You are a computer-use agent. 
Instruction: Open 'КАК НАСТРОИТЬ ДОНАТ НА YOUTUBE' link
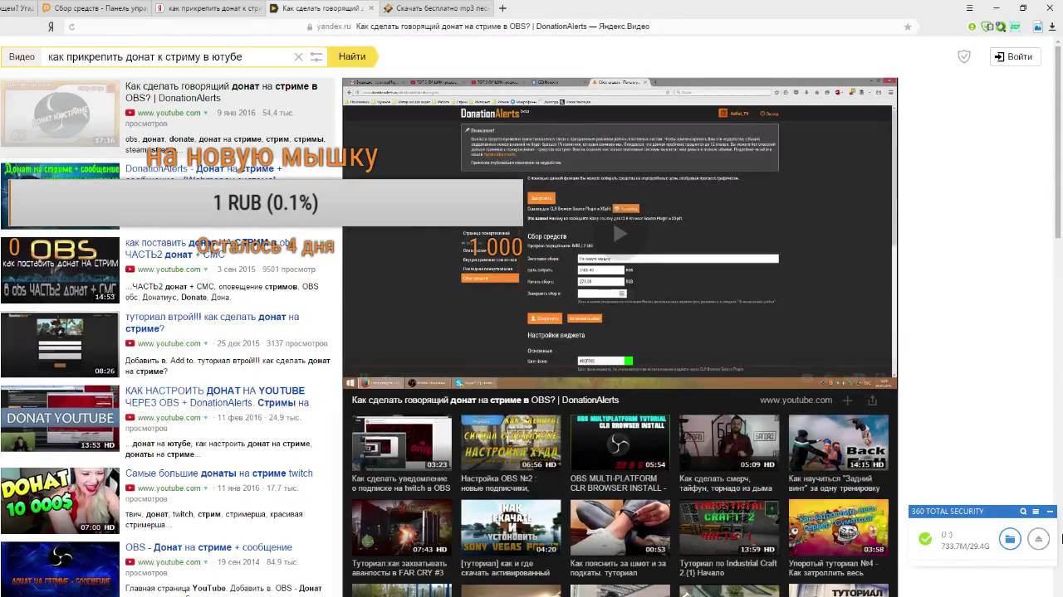217,396
